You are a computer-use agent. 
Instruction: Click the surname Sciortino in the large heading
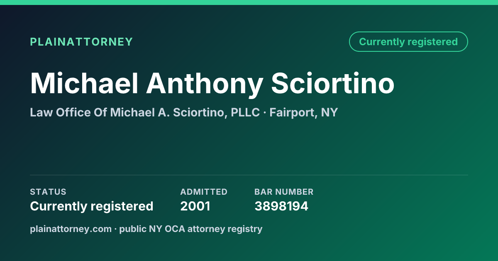point(333,84)
